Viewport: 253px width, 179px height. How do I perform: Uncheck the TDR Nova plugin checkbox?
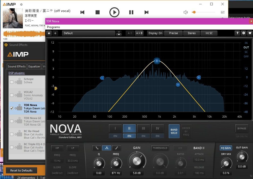(12, 108)
